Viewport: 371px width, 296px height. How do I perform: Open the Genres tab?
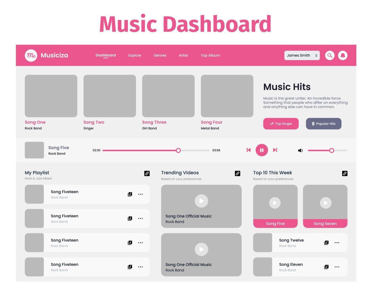tap(160, 56)
